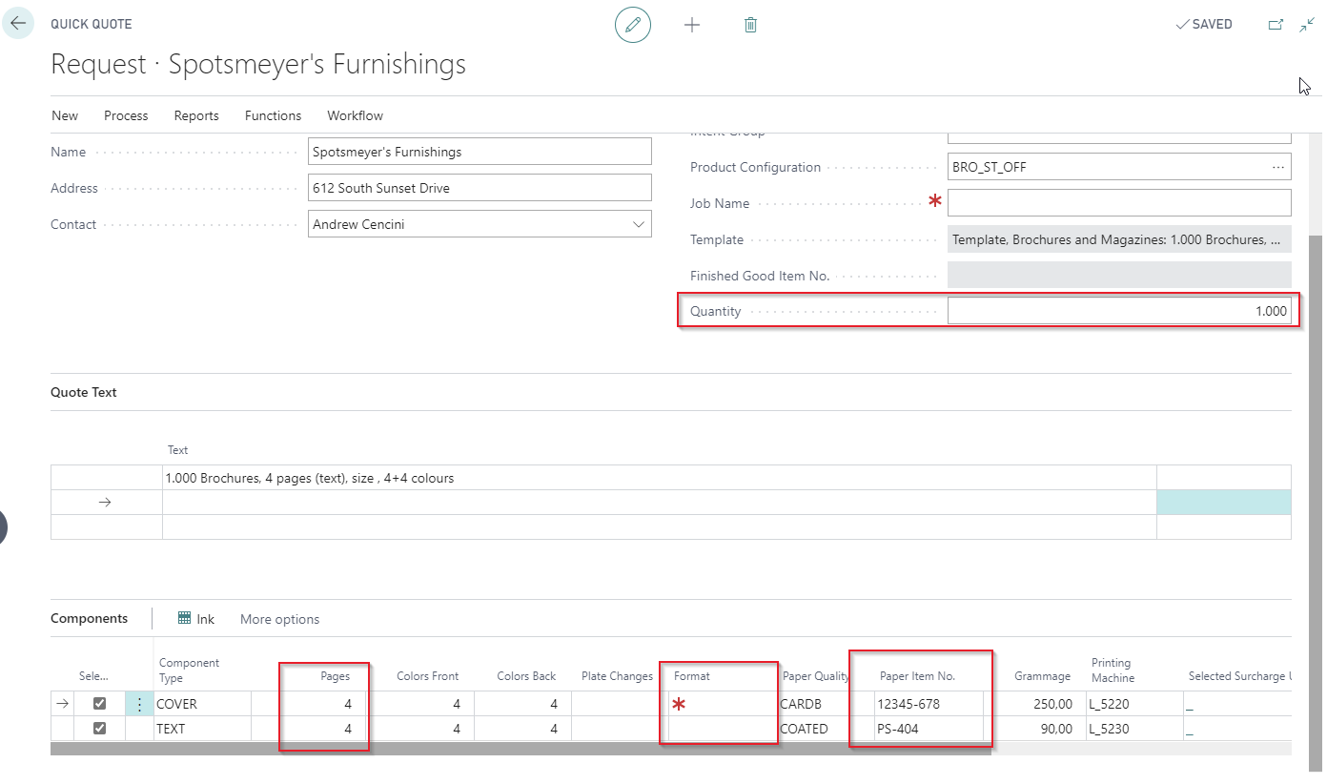This screenshot has height=784, width=1327.
Task: Click the Finished Good Item No. field
Action: (x=1119, y=276)
